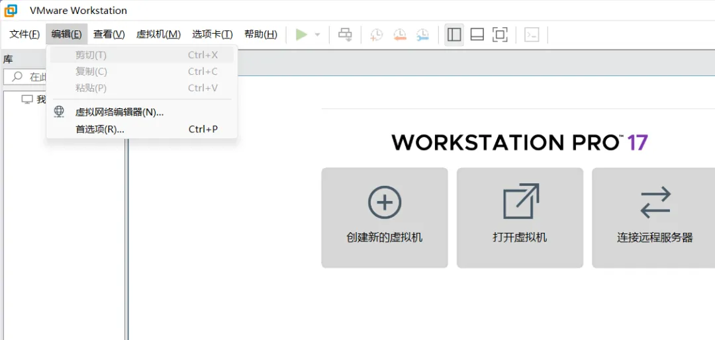Open snapshot manager with clock wrench icon
Screen dimensions: 715x340
pyautogui.click(x=422, y=34)
